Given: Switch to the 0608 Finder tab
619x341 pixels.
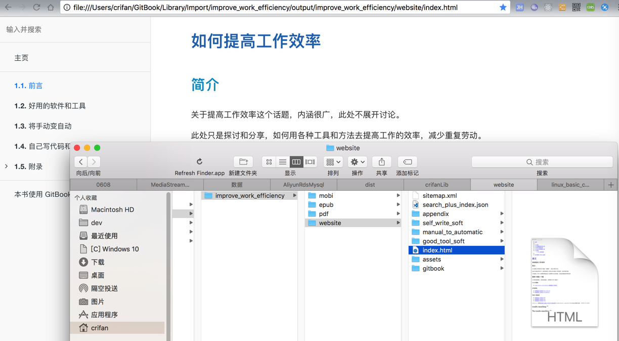Looking at the screenshot, I should click(x=103, y=185).
